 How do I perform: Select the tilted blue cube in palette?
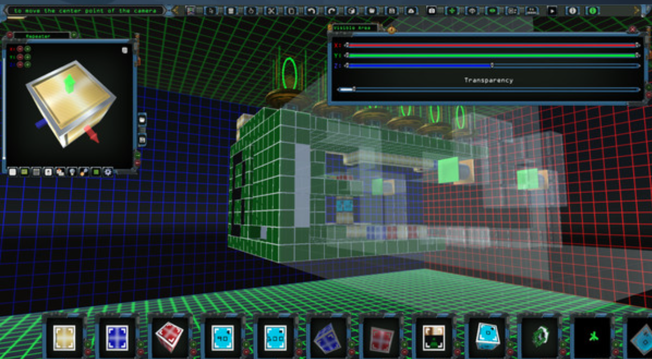[327, 338]
